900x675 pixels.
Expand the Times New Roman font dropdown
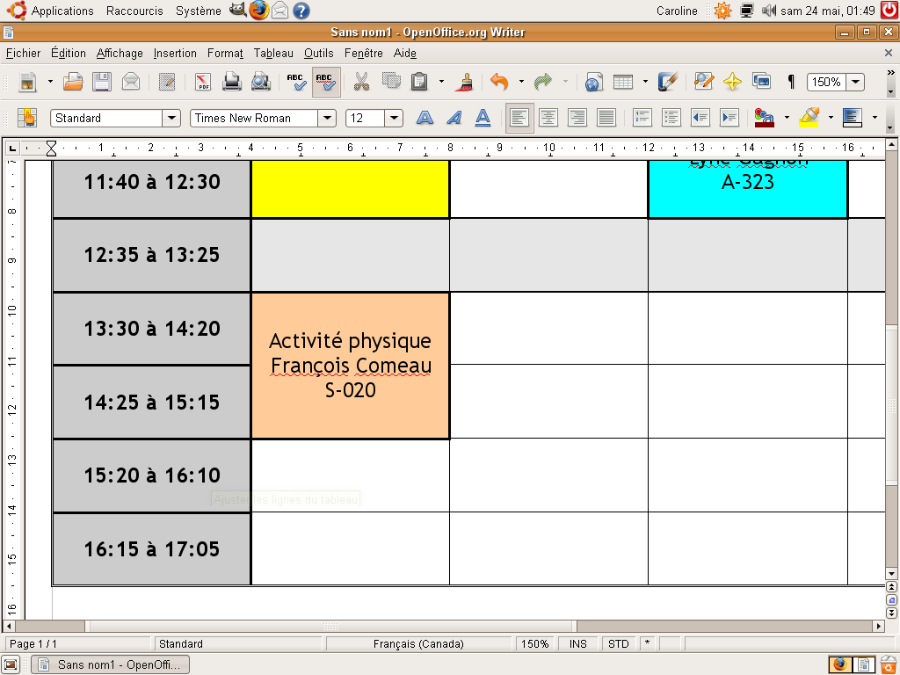tap(327, 118)
